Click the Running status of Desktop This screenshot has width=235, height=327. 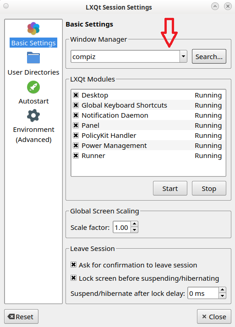[x=208, y=95]
